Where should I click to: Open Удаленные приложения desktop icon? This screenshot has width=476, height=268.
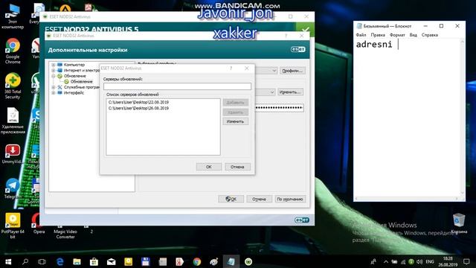tap(13, 121)
